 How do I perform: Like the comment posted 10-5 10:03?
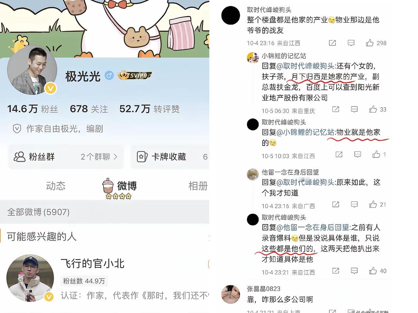click(x=376, y=154)
